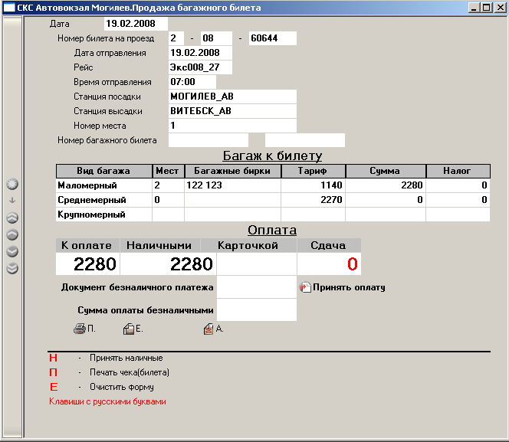This screenshot has width=509, height=442.
Task: Click the Дата отправления field
Action: tap(200, 53)
